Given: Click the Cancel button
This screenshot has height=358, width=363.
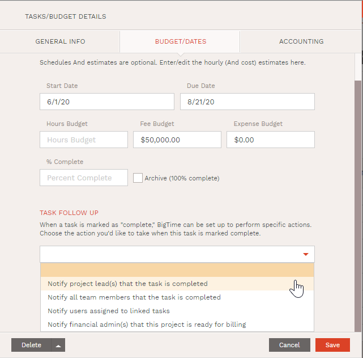Looking at the screenshot, I should pos(289,345).
